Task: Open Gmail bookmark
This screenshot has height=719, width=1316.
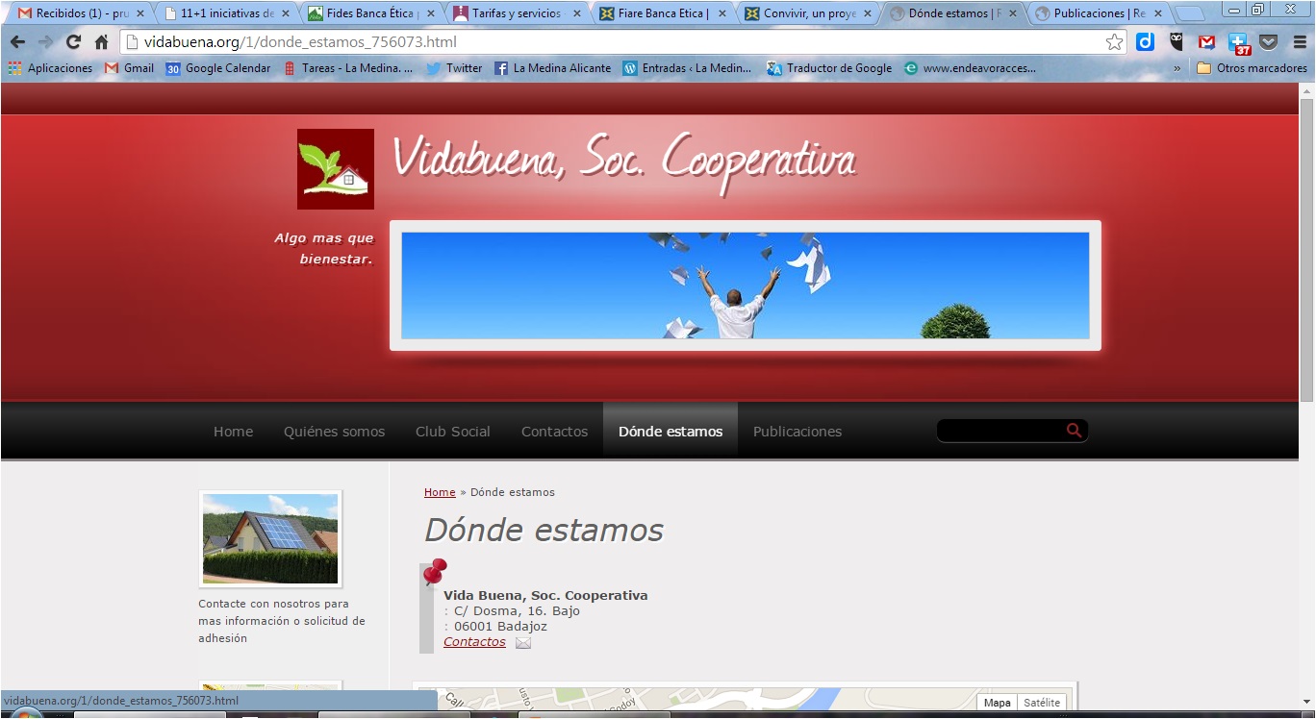Action: point(130,68)
